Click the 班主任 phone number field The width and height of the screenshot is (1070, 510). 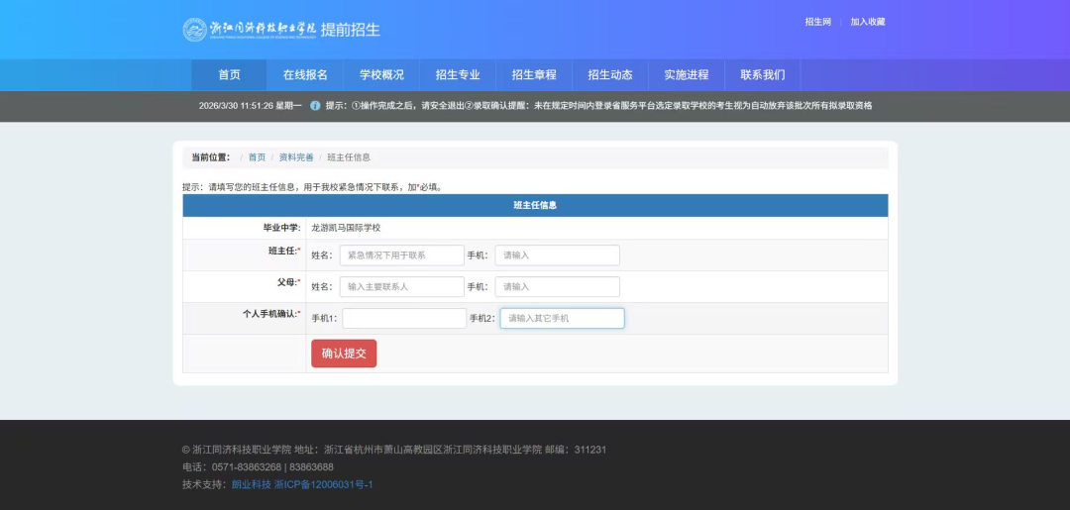point(557,255)
